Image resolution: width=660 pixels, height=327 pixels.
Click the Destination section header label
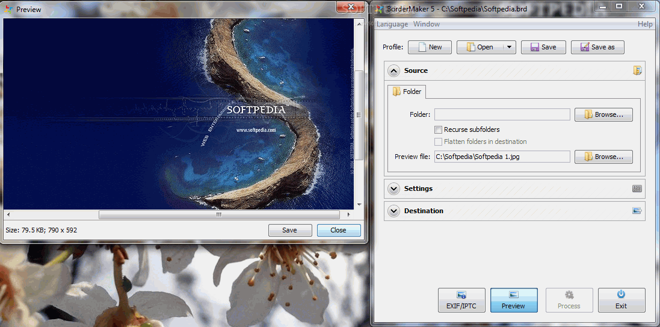424,211
